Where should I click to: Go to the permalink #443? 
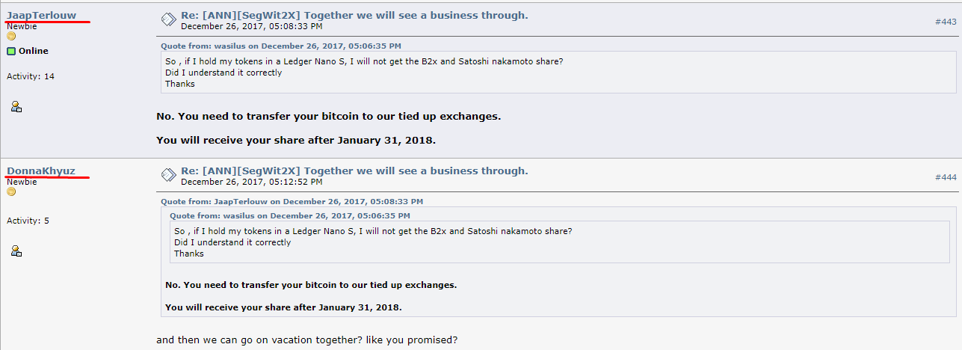[946, 22]
